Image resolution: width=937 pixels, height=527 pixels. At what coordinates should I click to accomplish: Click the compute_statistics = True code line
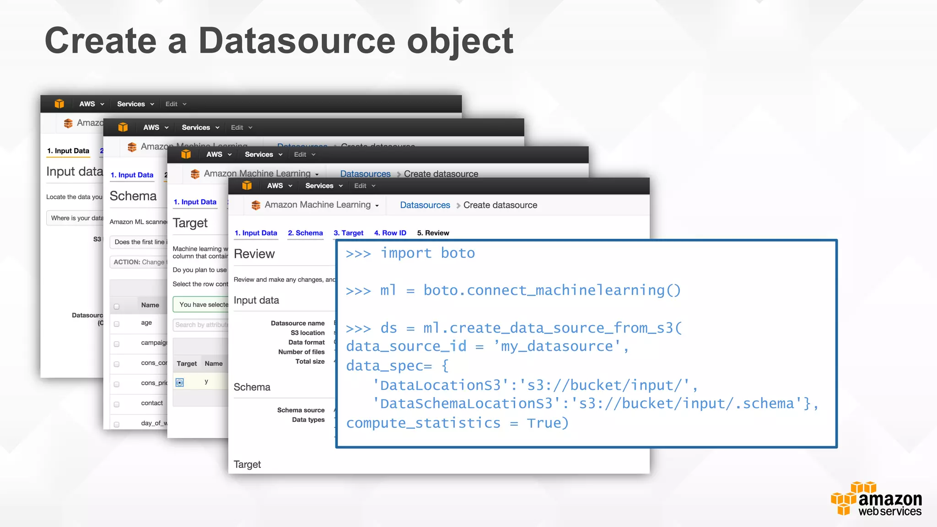point(458,423)
